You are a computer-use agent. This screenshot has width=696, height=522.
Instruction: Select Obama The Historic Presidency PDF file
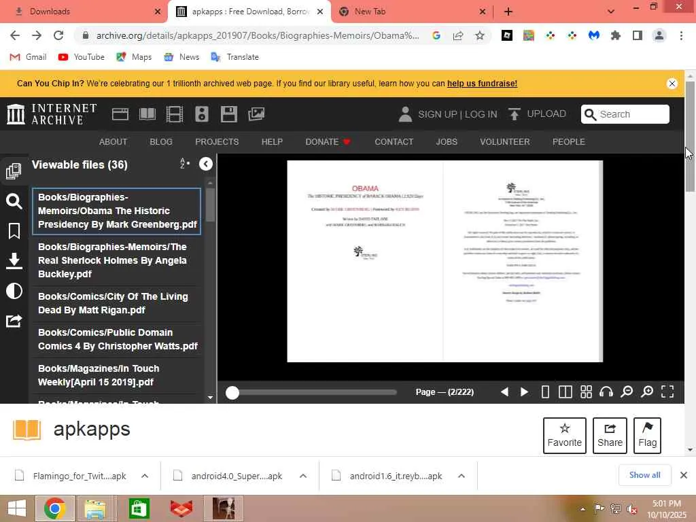(117, 211)
